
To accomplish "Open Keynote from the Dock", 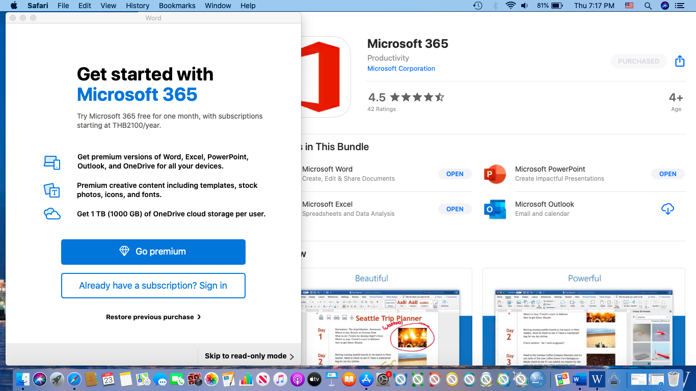I will [x=332, y=379].
